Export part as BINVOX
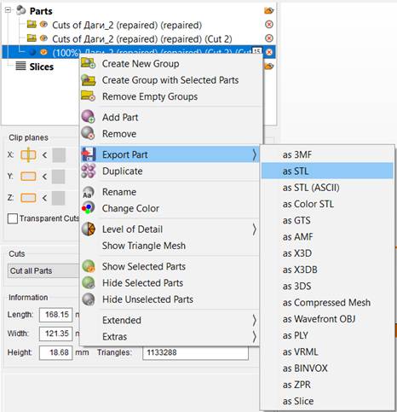The image size is (397, 412). (x=327, y=368)
